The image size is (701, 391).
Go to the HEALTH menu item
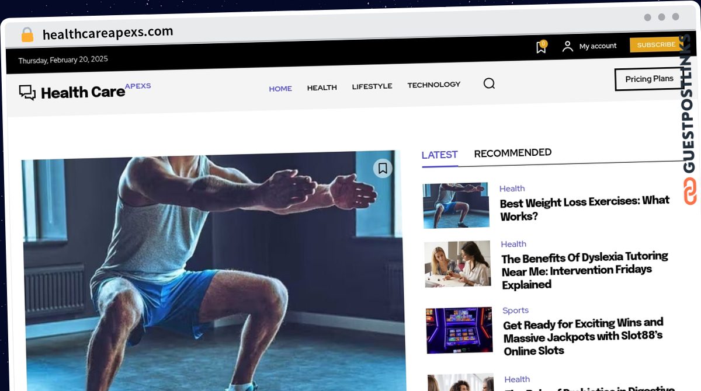[322, 88]
